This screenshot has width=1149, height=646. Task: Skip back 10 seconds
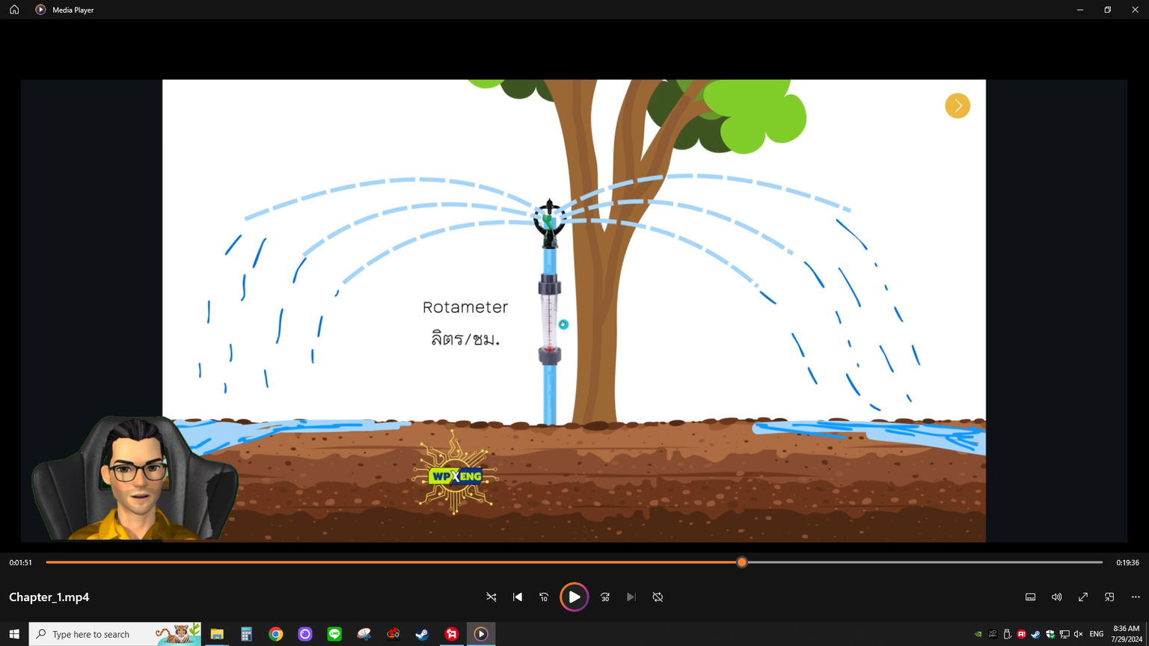(x=544, y=597)
